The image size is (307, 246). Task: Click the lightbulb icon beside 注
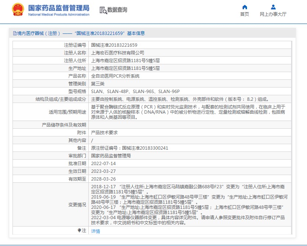click(79, 231)
